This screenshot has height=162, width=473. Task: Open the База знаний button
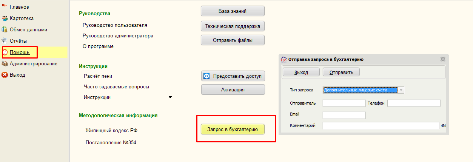[233, 11]
